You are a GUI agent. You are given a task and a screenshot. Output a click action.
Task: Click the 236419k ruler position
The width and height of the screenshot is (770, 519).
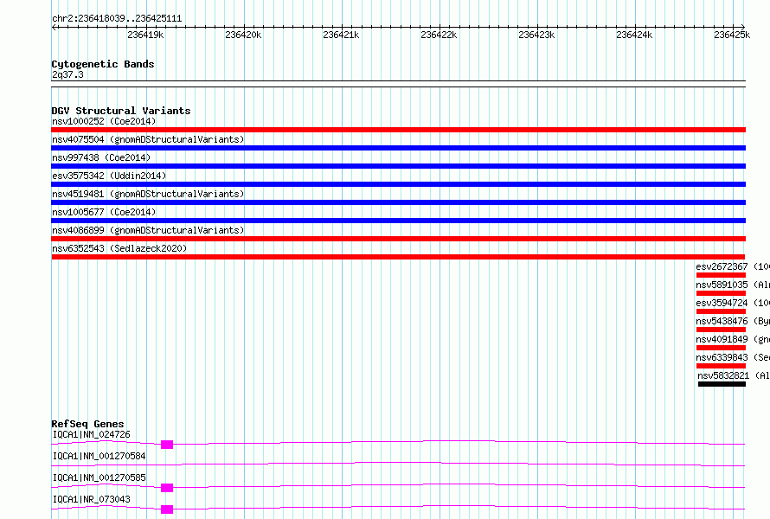pyautogui.click(x=145, y=35)
